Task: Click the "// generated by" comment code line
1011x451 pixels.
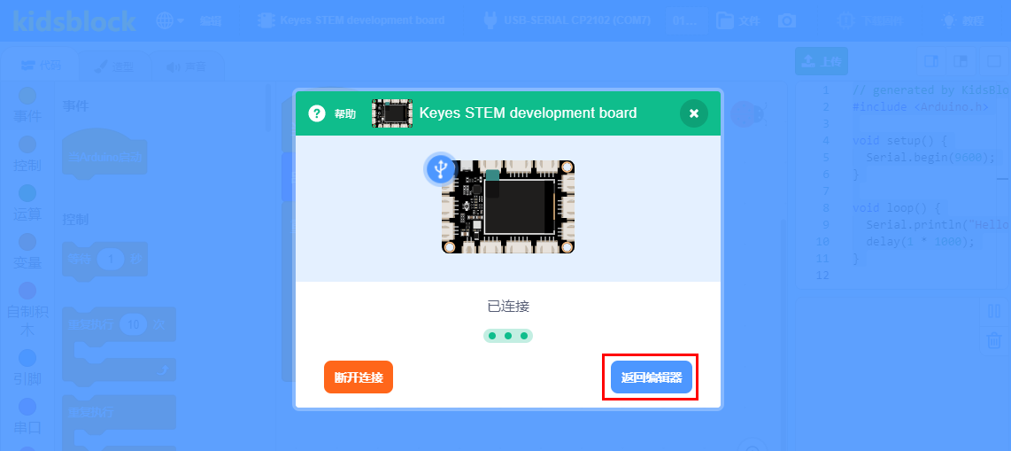Action: (930, 89)
